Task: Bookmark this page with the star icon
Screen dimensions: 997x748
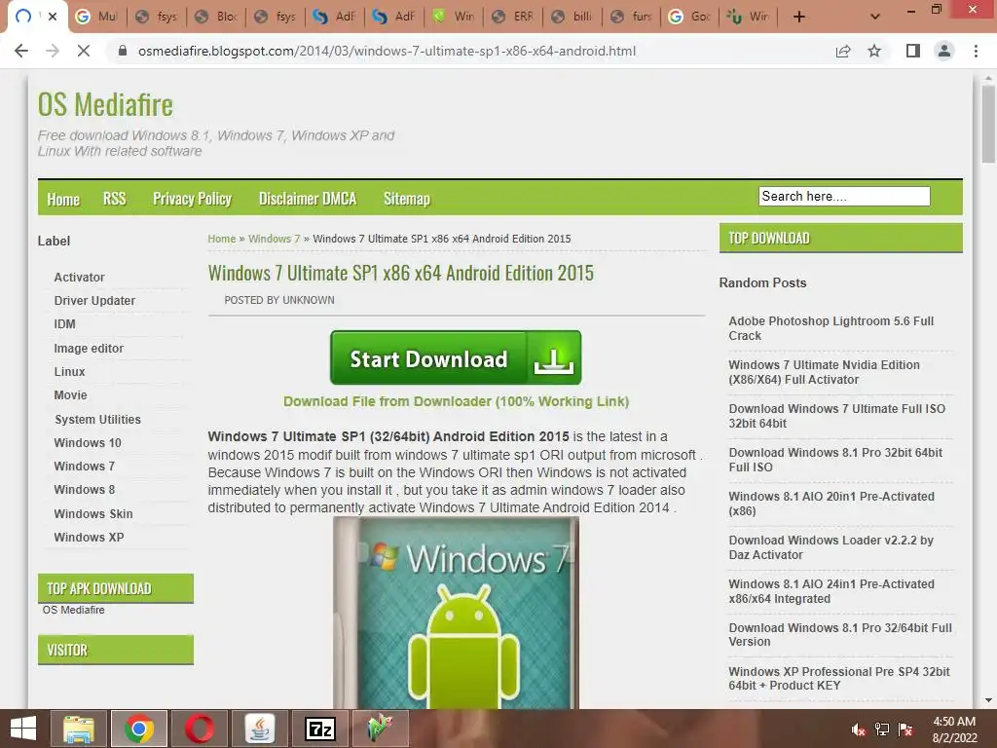Action: tap(874, 51)
